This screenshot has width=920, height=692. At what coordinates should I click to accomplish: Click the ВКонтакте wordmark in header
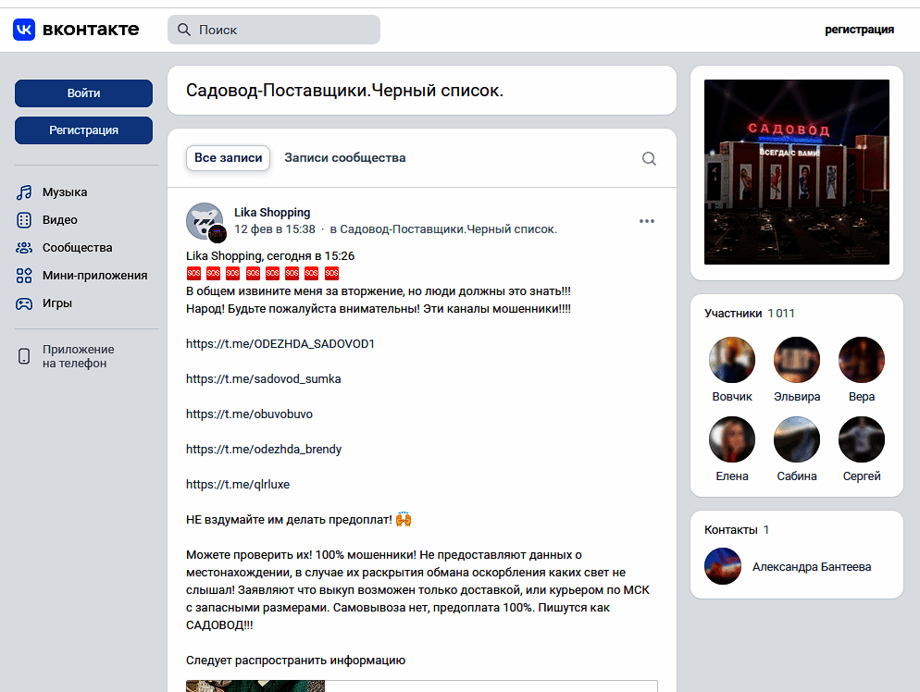(x=91, y=30)
